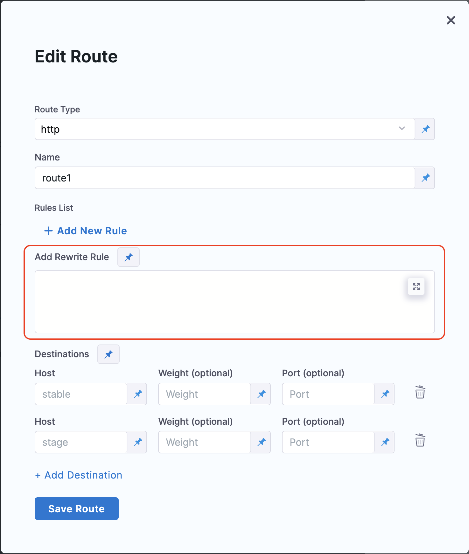Expand the rewrite rule editor to fullscreen

tap(416, 287)
